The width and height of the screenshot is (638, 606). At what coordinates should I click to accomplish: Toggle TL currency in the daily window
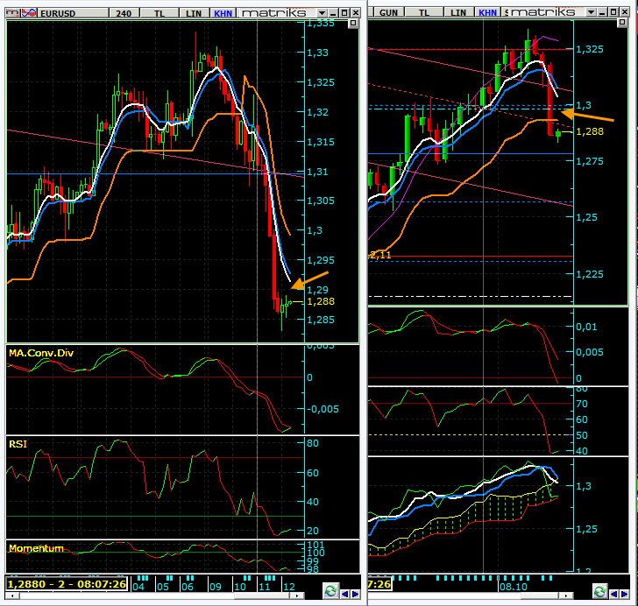[x=424, y=12]
